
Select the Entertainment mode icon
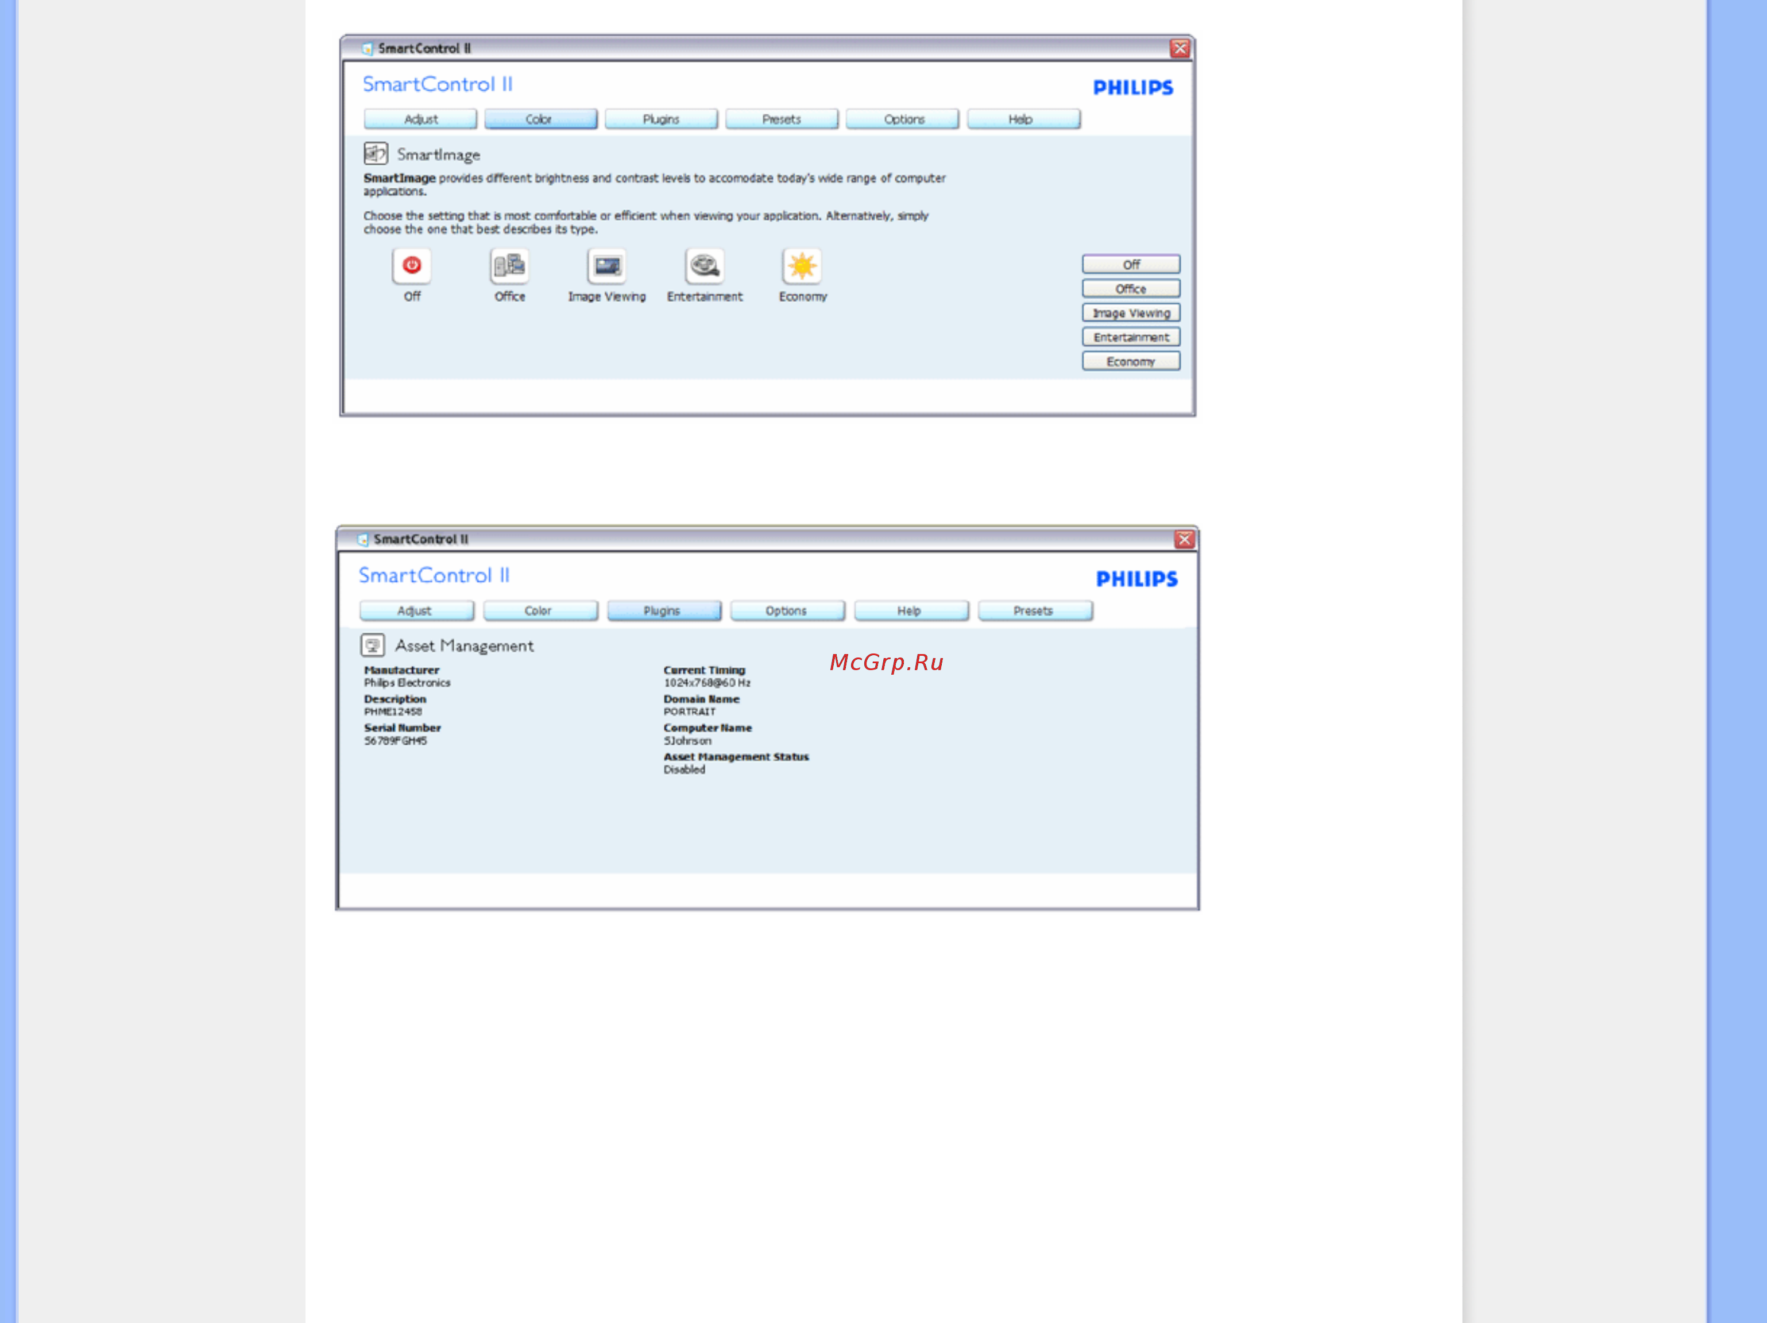point(705,265)
